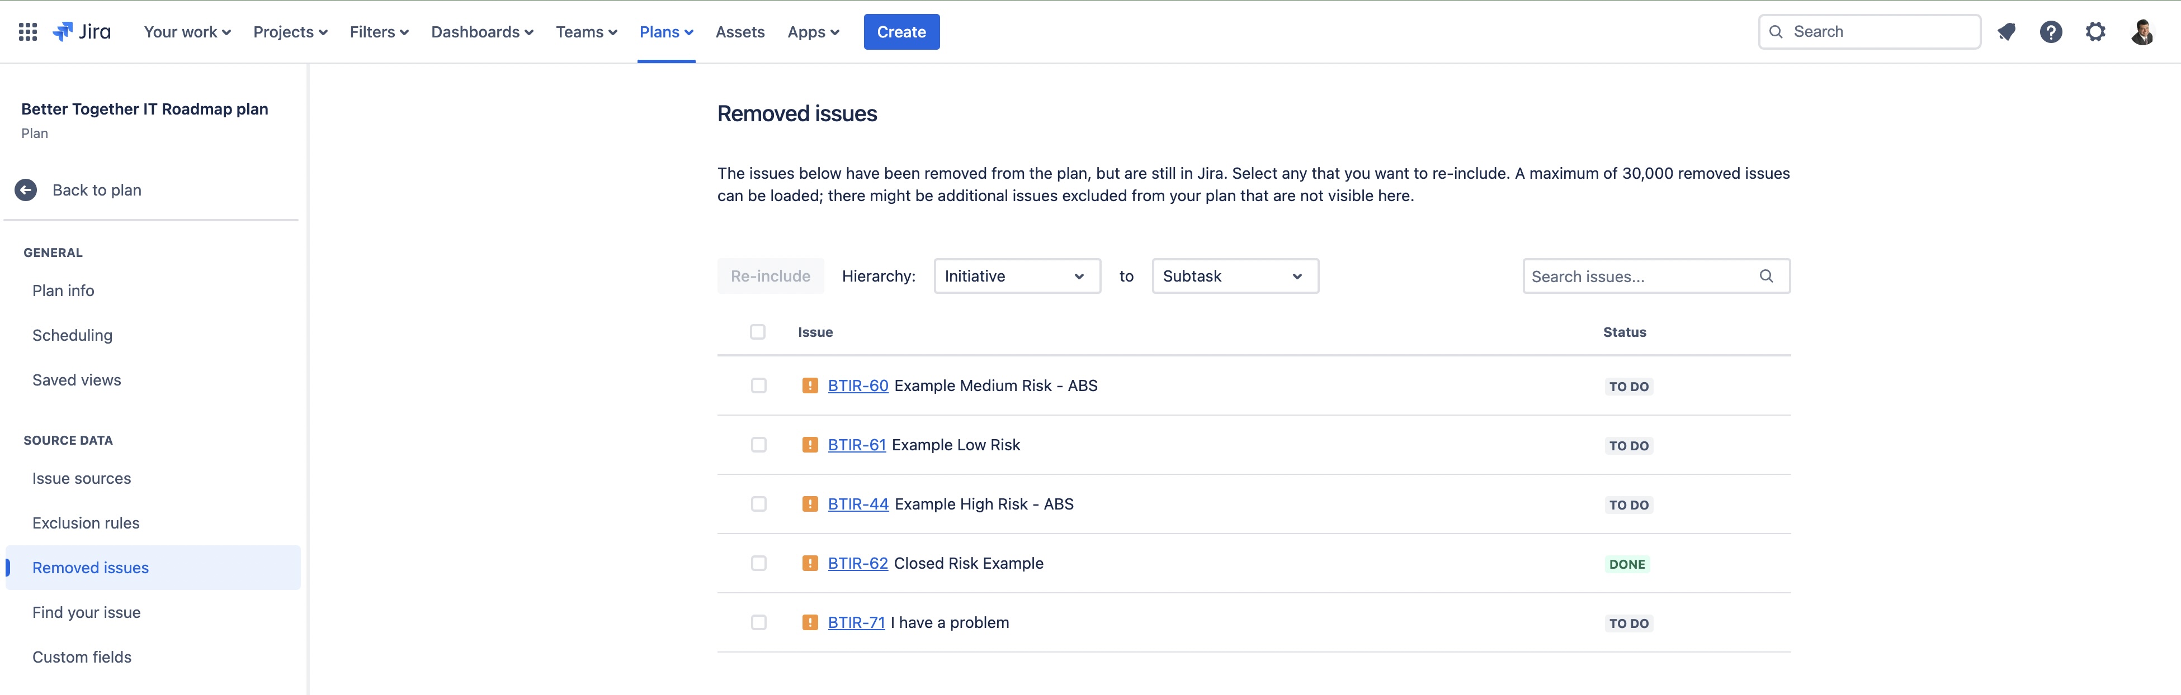Open the BTIR-44 issue link
The height and width of the screenshot is (695, 2181).
(858, 503)
